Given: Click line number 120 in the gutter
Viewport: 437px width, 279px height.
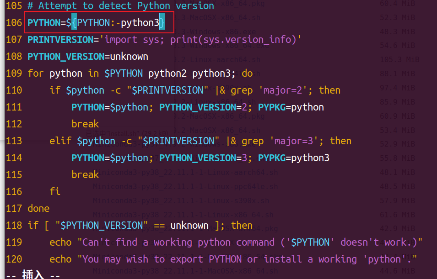Looking at the screenshot, I should (14, 259).
